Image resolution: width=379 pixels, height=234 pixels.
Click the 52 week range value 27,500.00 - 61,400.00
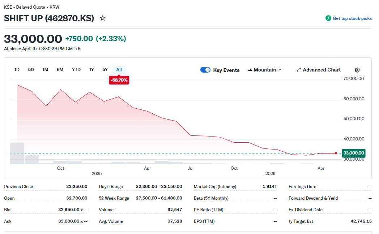[159, 198]
